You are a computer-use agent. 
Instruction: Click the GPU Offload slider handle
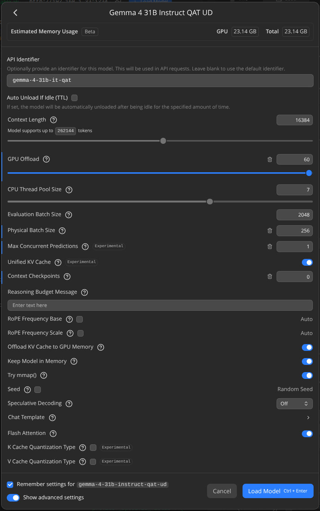click(309, 173)
